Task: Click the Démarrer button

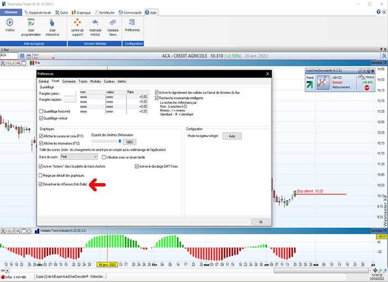Action: [x=11, y=12]
